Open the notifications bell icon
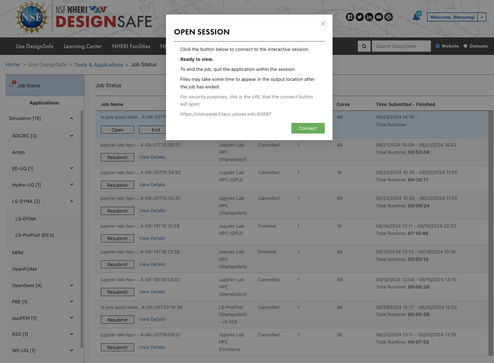 pyautogui.click(x=416, y=17)
